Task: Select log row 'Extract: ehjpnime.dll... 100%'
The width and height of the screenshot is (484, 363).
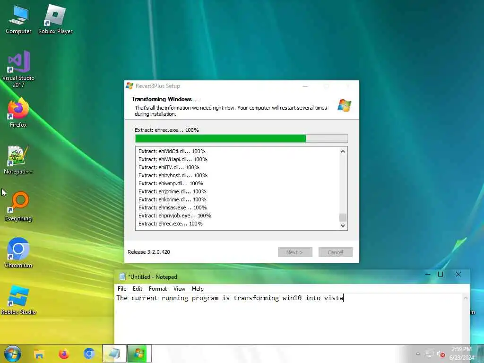Action: click(x=172, y=191)
